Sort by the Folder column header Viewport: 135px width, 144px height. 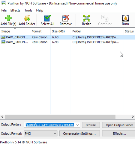pyautogui.click(x=97, y=31)
